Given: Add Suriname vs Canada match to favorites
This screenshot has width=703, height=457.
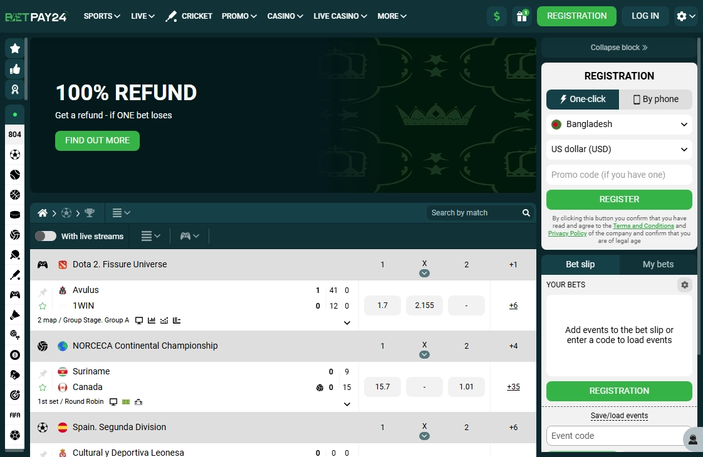Looking at the screenshot, I should click(x=43, y=388).
